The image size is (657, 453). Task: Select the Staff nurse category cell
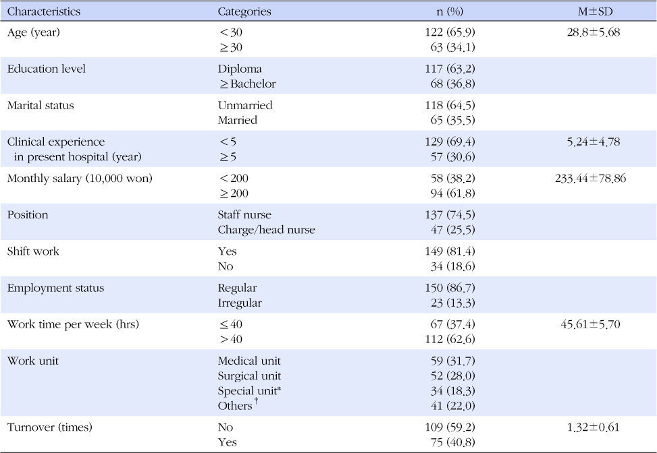[244, 214]
